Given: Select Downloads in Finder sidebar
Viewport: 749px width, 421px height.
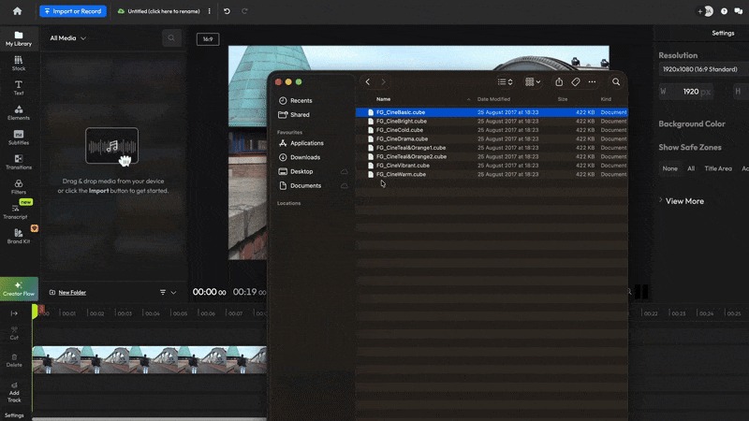Looking at the screenshot, I should [x=305, y=157].
